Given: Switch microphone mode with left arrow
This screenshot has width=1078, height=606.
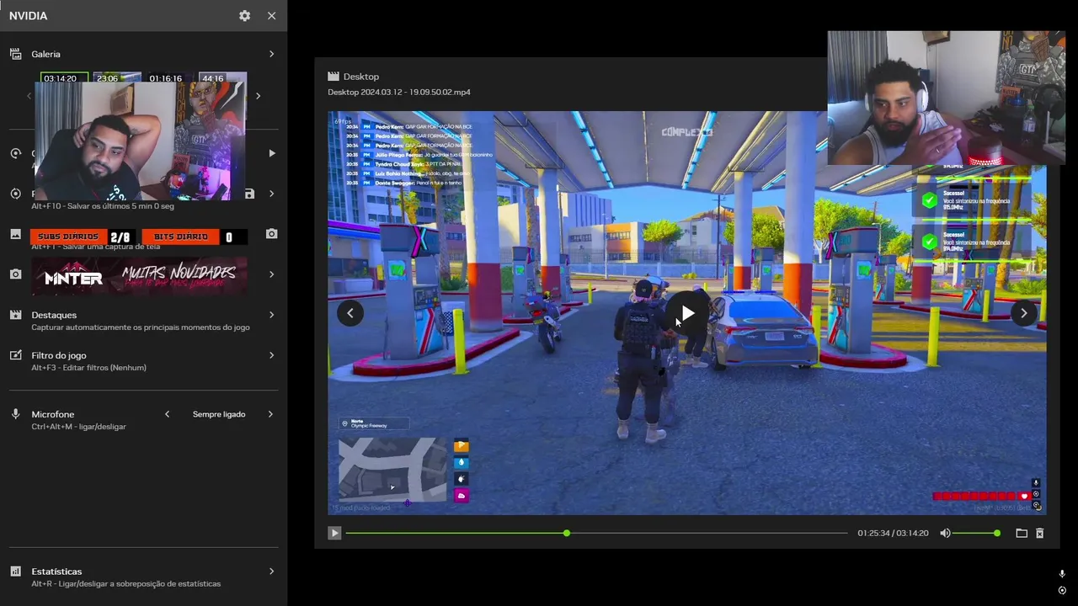Looking at the screenshot, I should [167, 414].
